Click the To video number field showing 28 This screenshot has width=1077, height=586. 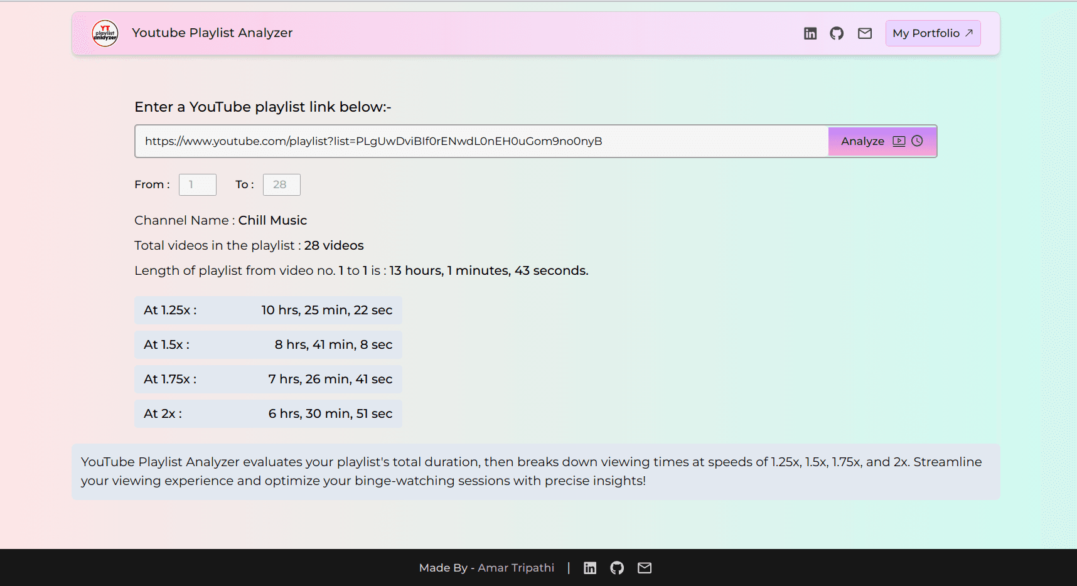(x=281, y=184)
